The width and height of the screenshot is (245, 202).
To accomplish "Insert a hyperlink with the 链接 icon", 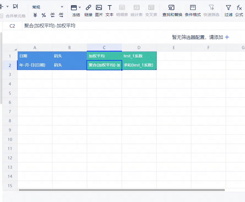I will [88, 7].
